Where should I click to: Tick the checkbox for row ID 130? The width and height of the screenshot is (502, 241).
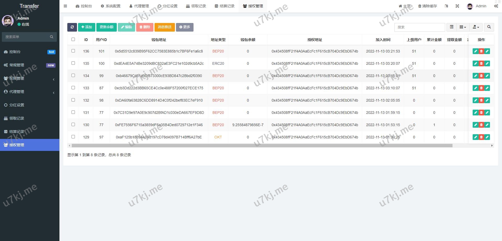pyautogui.click(x=73, y=125)
